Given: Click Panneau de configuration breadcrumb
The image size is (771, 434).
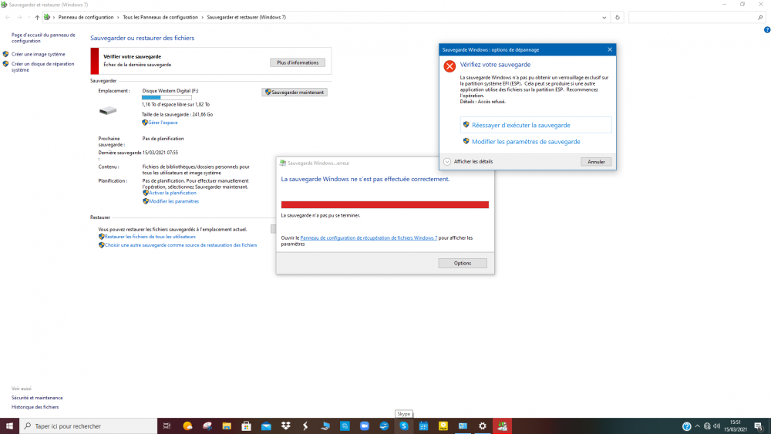Looking at the screenshot, I should [86, 17].
